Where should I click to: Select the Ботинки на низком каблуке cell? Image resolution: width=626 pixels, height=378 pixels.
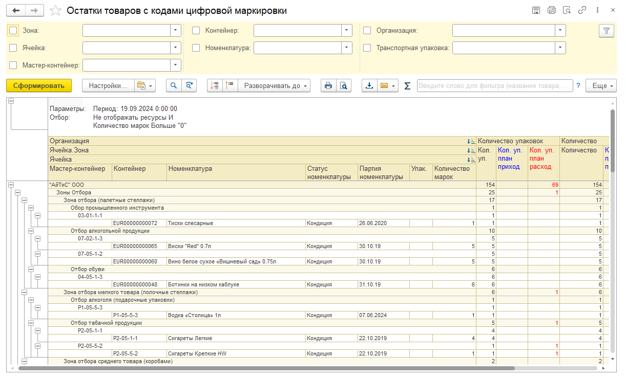236,284
